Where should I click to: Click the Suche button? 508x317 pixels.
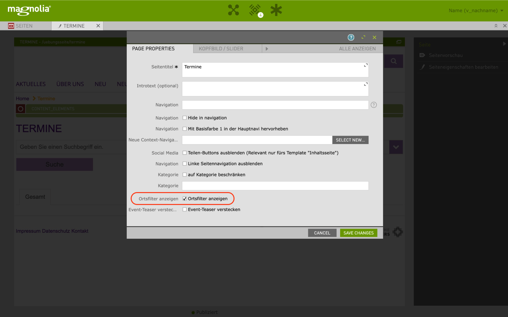pyautogui.click(x=55, y=164)
